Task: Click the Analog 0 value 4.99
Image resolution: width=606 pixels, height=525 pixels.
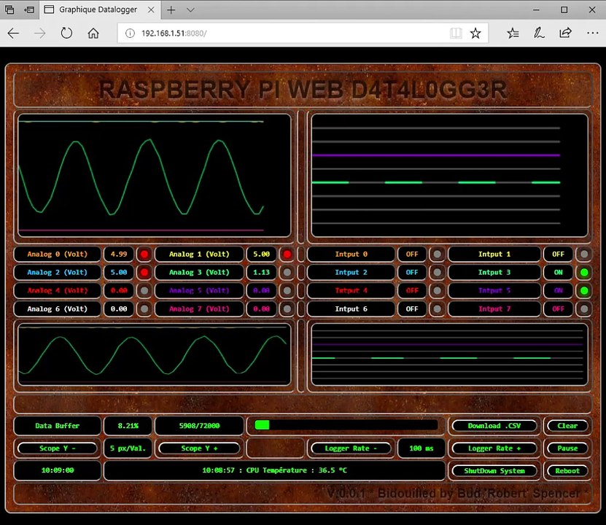Action: coord(119,254)
